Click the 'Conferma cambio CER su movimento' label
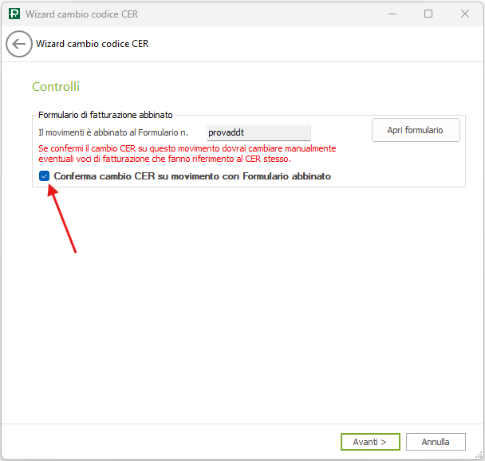This screenshot has height=461, width=485. pos(191,176)
